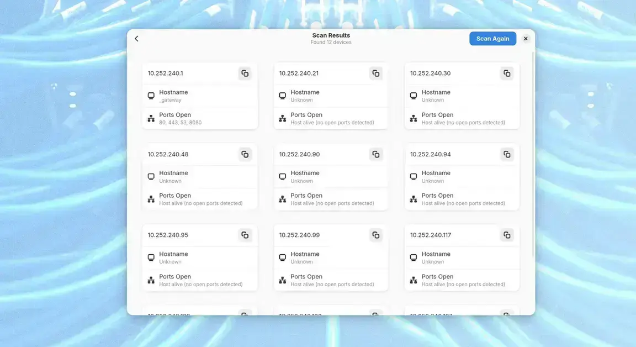636x347 pixels.
Task: Click the Scan Again button
Action: [x=492, y=39]
